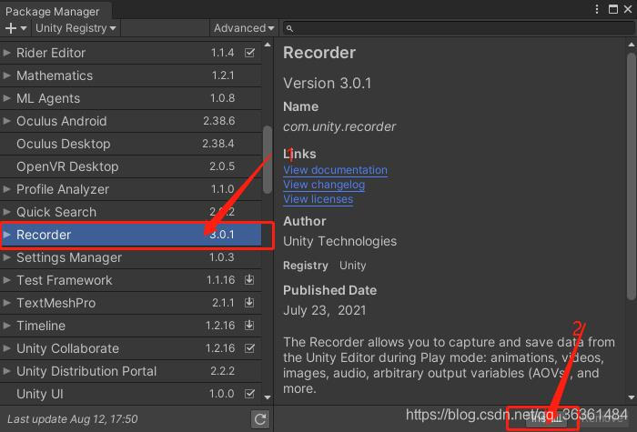
Task: Expand the Settings Manager package versions
Action: tap(6, 257)
